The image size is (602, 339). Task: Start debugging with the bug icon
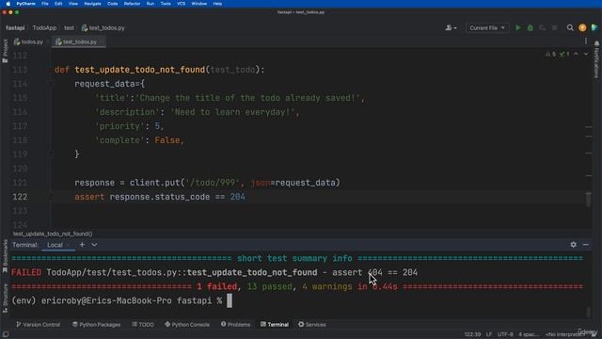(530, 27)
